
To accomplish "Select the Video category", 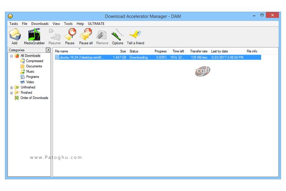I will 30,82.
